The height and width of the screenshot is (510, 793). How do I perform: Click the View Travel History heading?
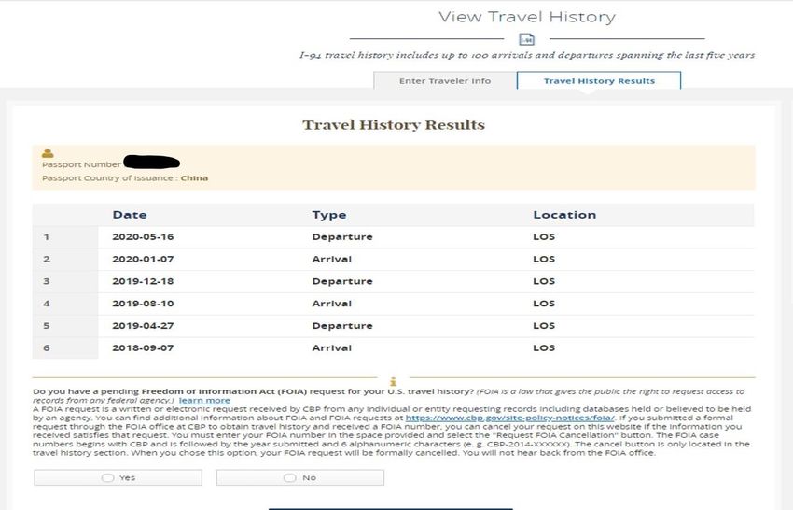[527, 17]
